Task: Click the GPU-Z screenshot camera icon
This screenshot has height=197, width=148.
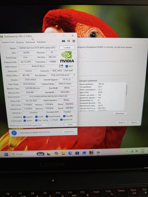Action: click(63, 41)
